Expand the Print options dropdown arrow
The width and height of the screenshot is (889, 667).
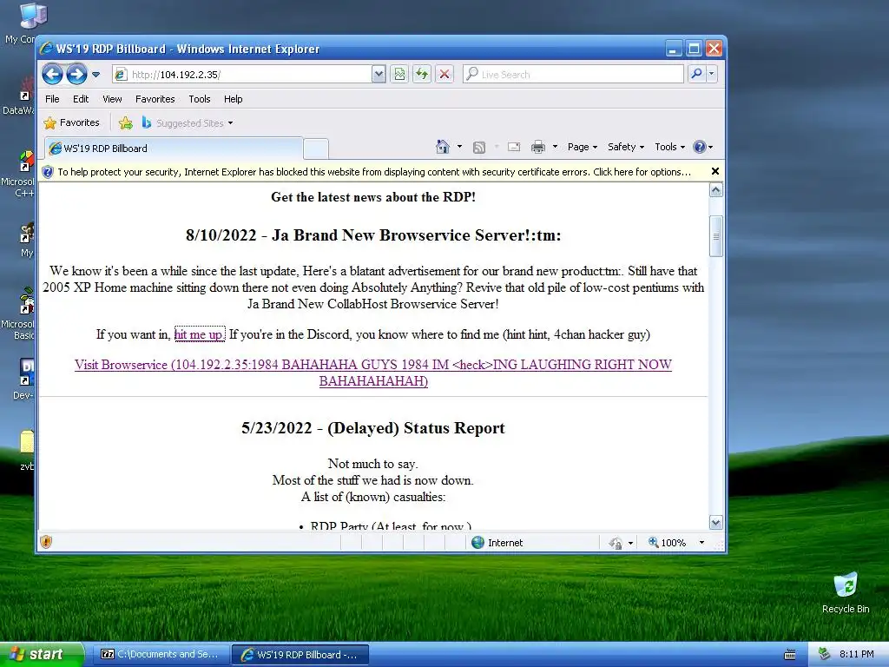coord(555,147)
